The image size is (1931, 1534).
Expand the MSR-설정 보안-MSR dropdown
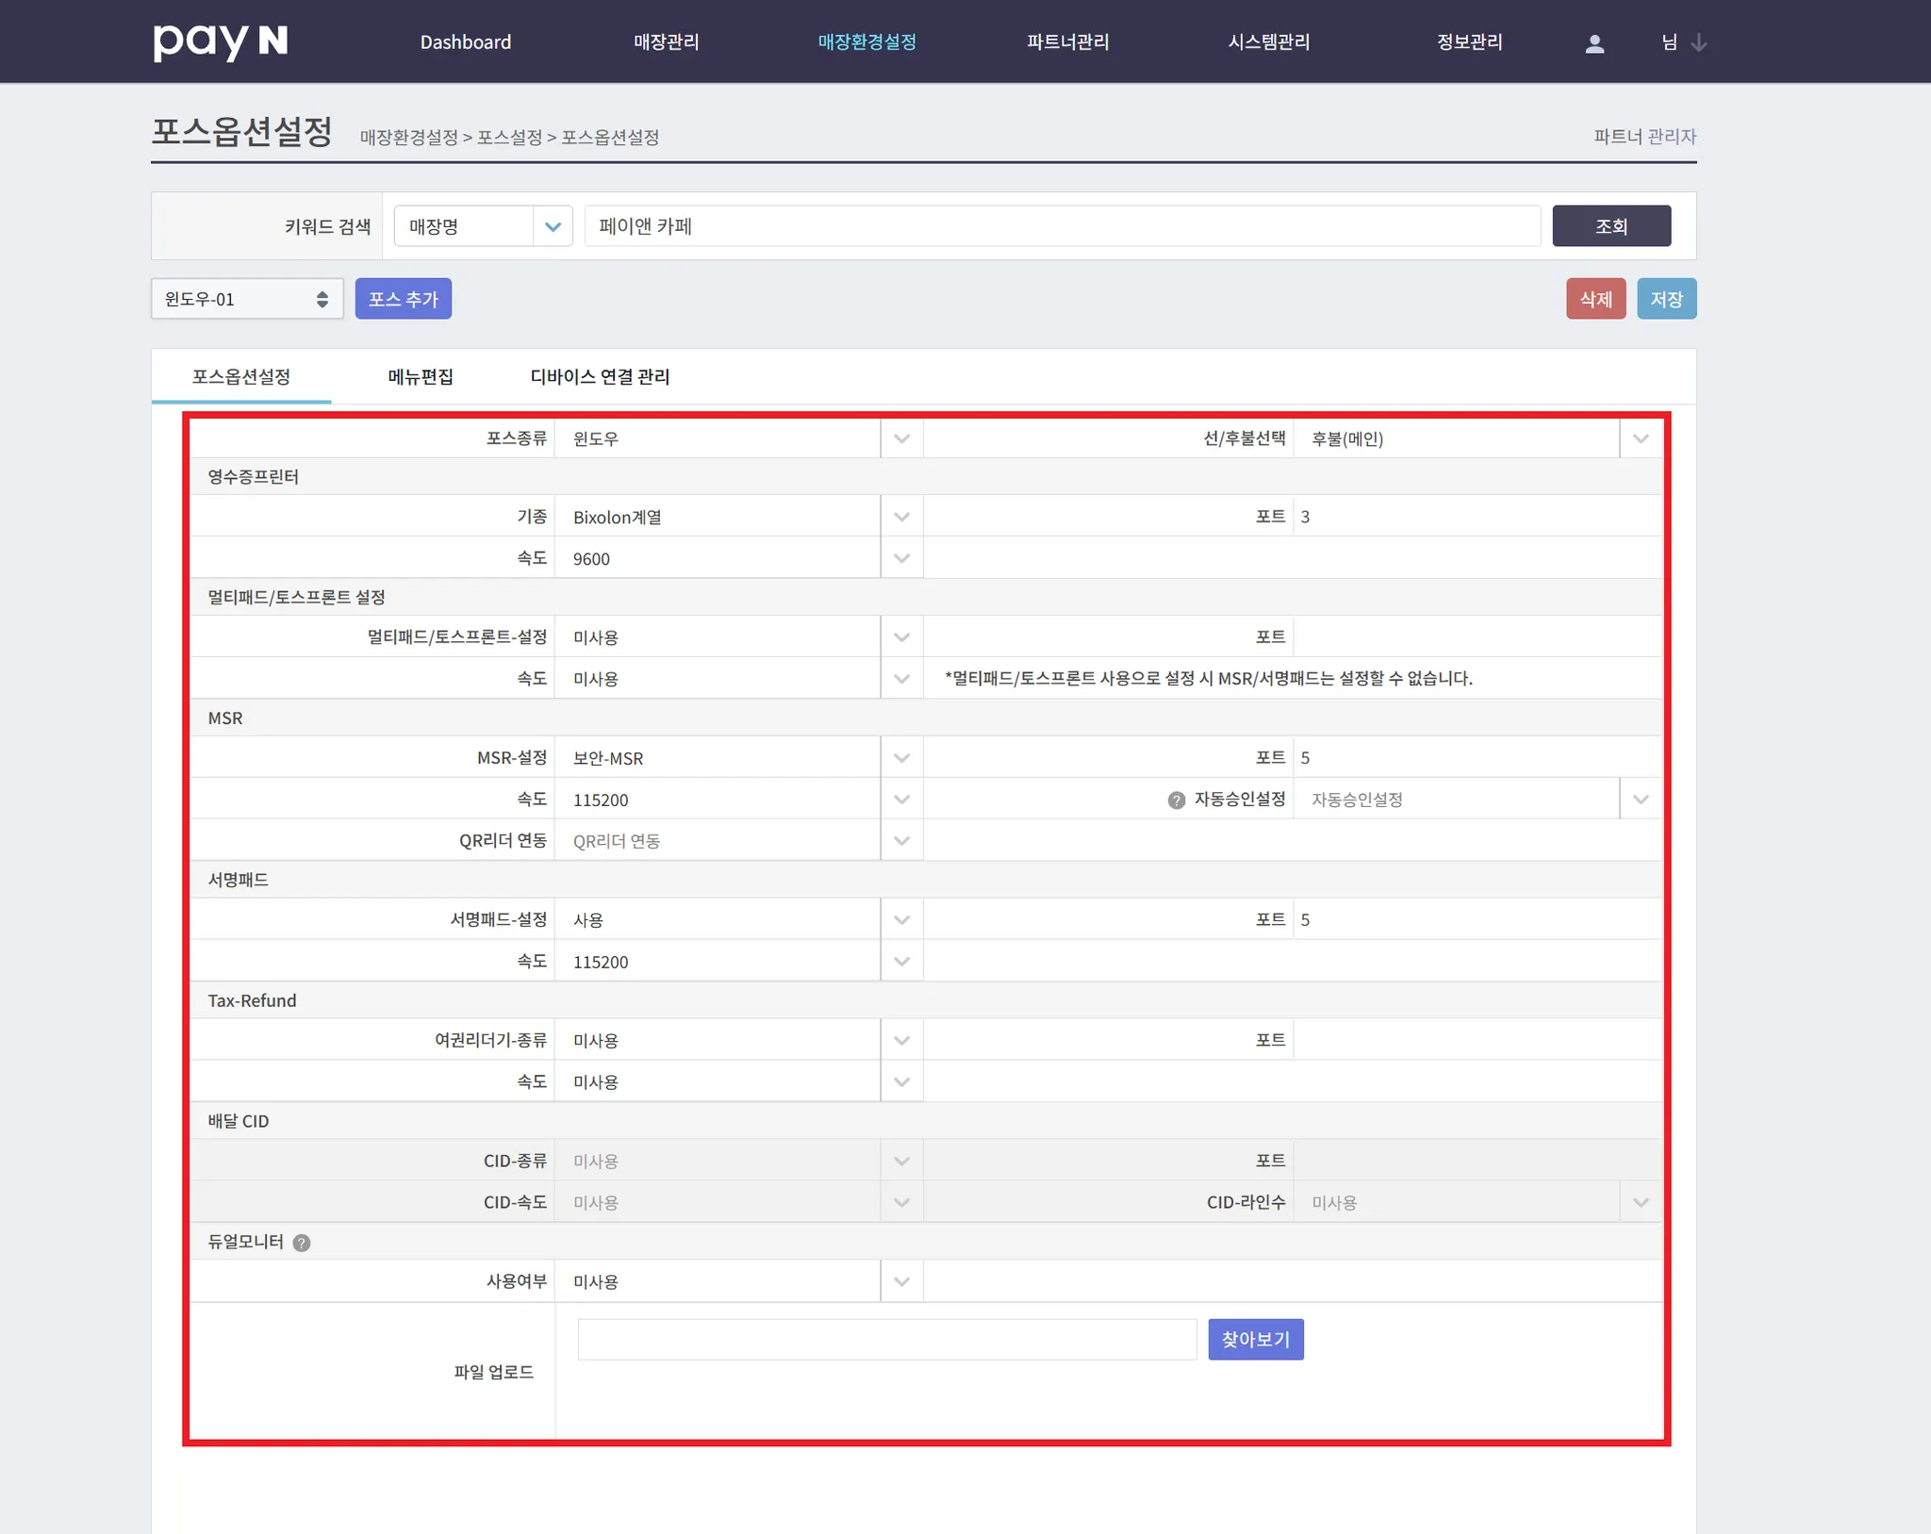point(738,759)
